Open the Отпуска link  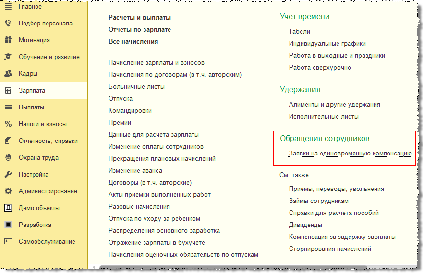[121, 99]
